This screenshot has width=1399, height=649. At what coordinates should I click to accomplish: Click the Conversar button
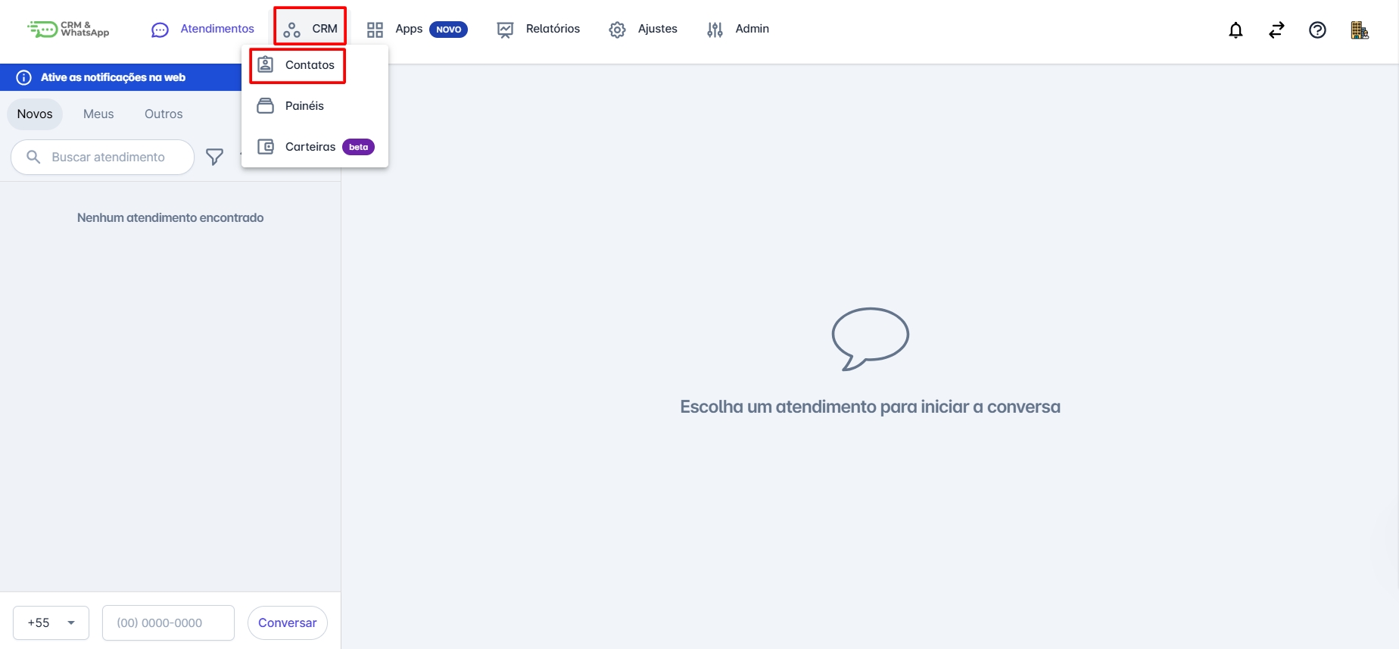(x=288, y=622)
